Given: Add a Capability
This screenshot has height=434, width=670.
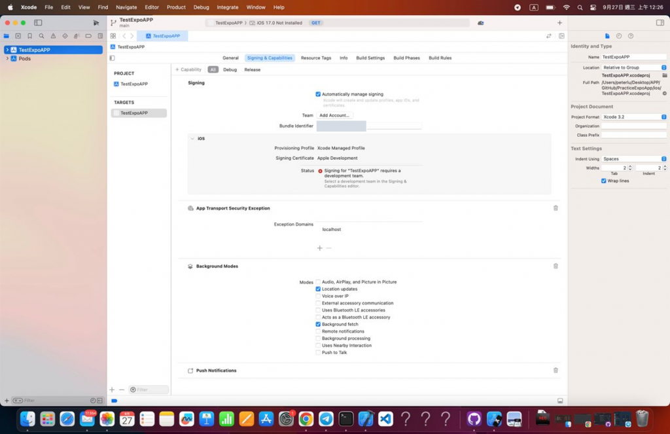Looking at the screenshot, I should click(188, 69).
